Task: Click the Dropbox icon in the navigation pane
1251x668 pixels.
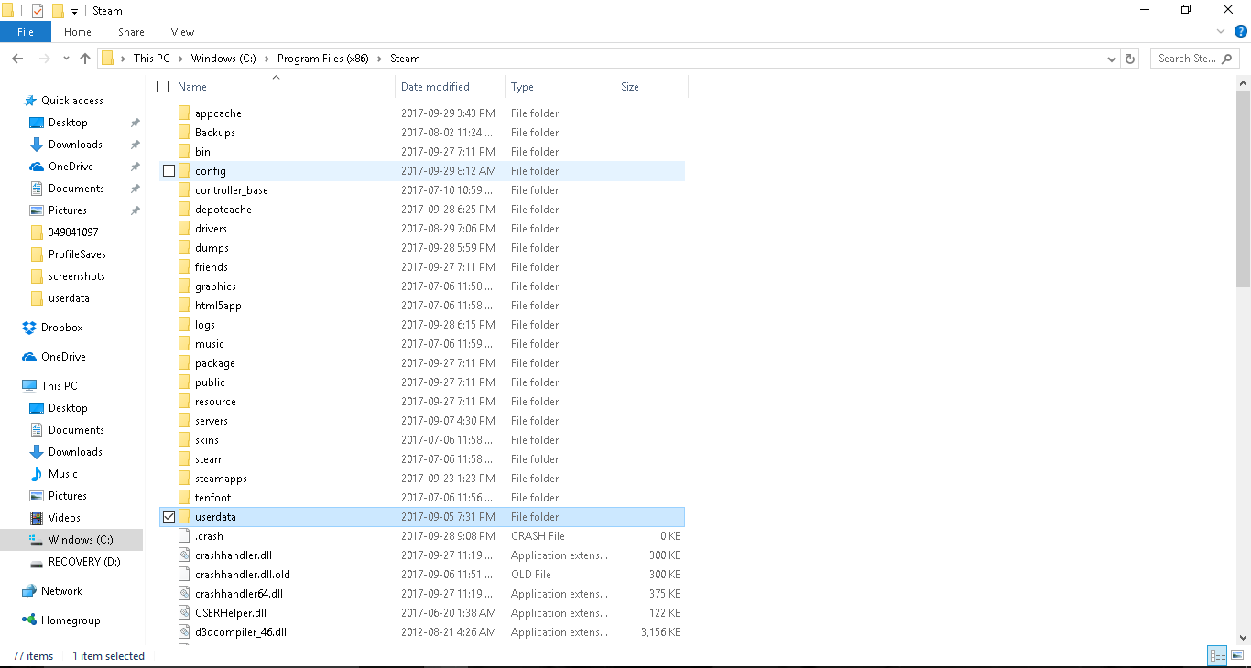Action: pyautogui.click(x=30, y=328)
